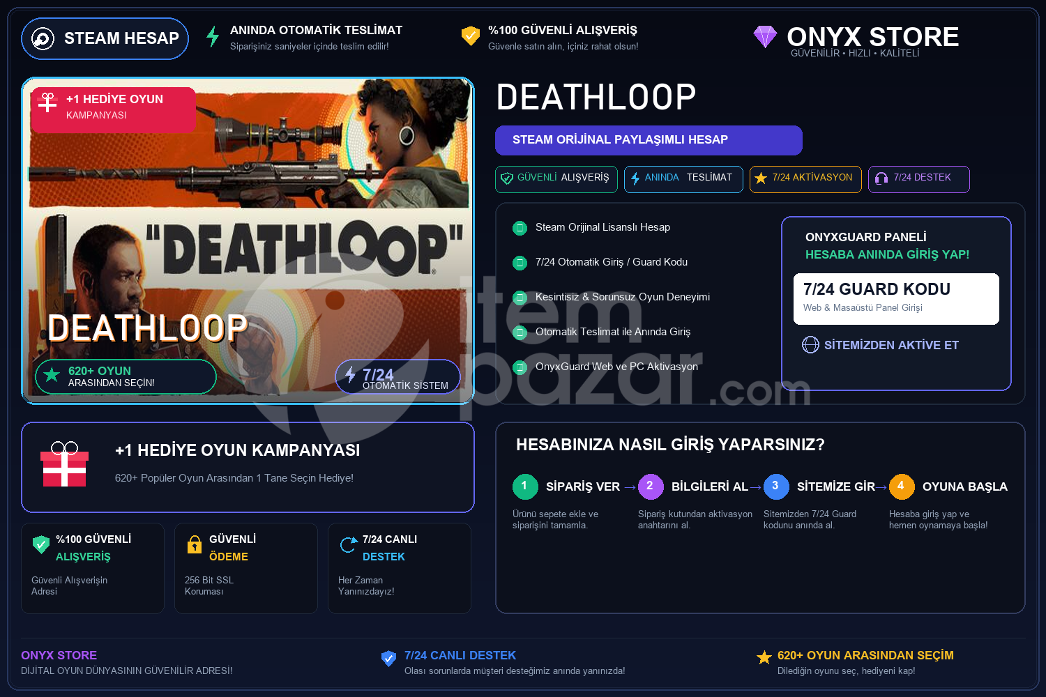Click the +1 HEDİYE OYUN KAMPANYASI heading in lower card
Image resolution: width=1046 pixels, height=697 pixels.
pos(237,450)
